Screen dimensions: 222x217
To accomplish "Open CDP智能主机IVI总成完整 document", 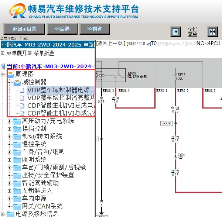I will coord(61,113).
